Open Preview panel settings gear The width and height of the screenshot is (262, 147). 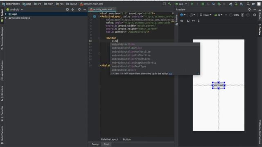coord(249,9)
